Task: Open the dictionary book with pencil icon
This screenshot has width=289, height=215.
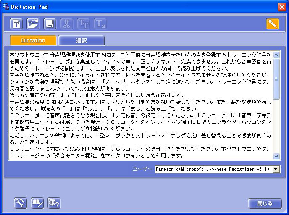Action: pos(37,203)
